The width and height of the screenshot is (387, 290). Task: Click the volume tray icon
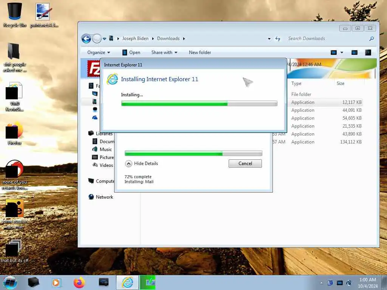click(349, 283)
